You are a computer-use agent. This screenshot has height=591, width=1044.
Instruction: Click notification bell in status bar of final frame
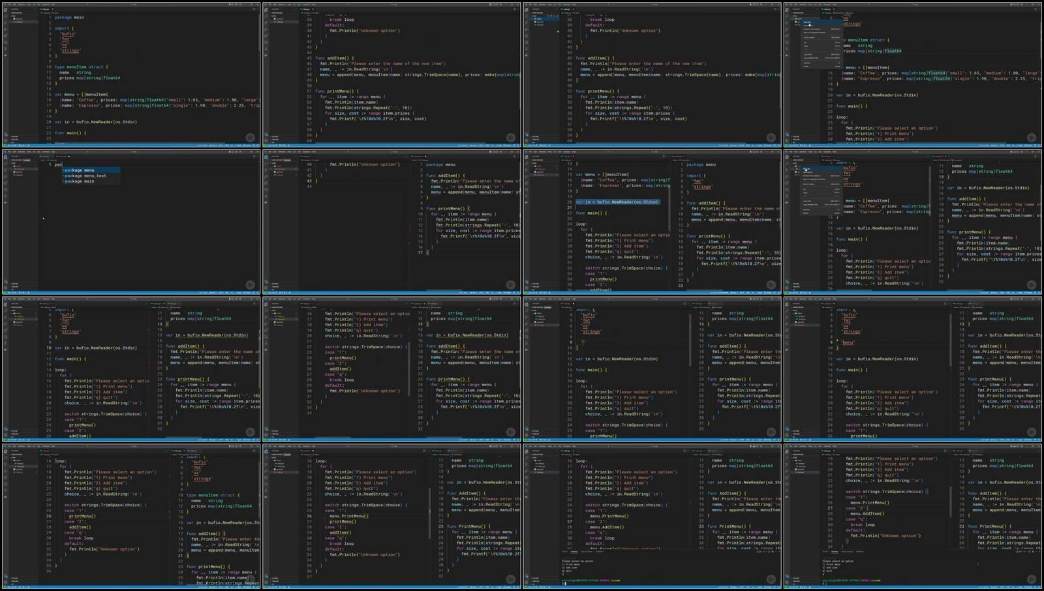1039,586
